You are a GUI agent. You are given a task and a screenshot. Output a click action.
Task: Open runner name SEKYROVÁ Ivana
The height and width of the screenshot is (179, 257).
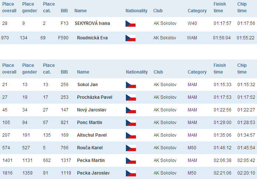pyautogui.click(x=92, y=23)
